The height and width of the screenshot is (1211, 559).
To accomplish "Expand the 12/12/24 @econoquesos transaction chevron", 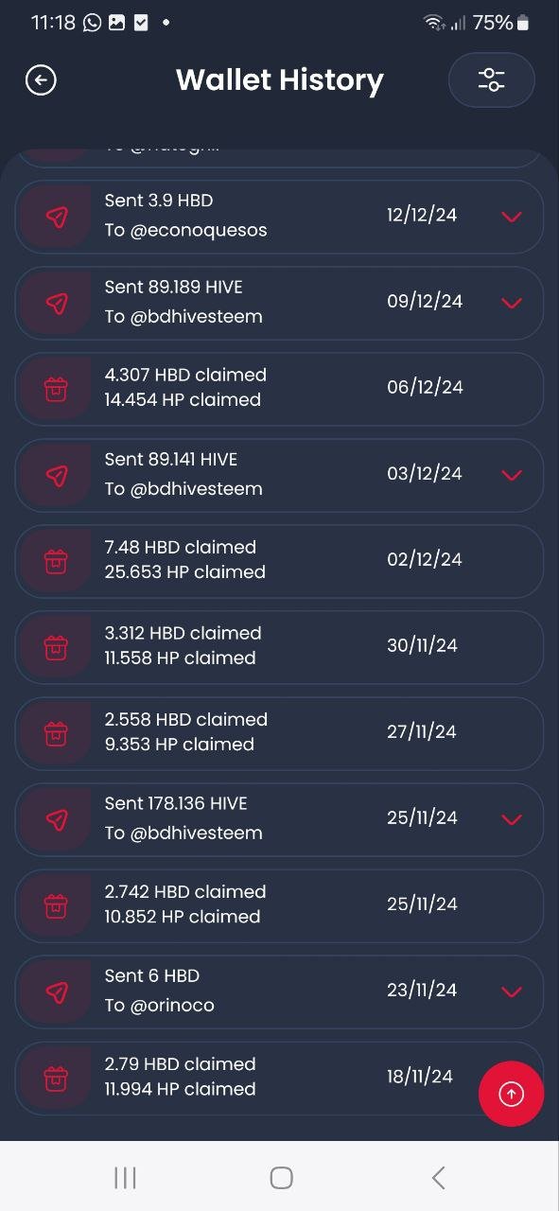I will tap(512, 217).
